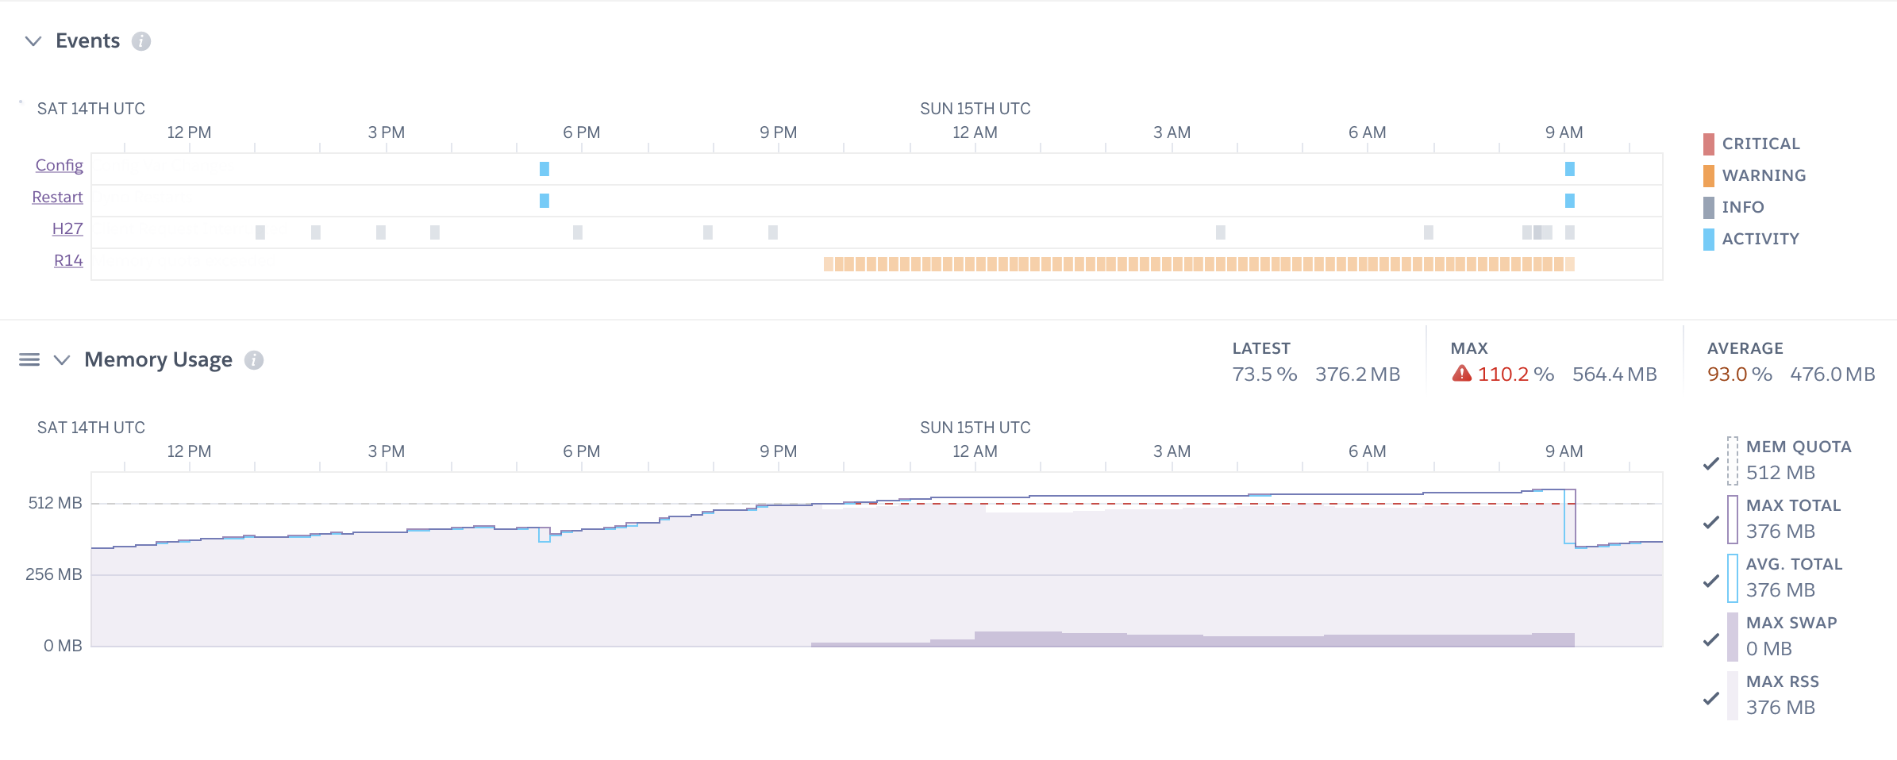
Task: Open the Config events link
Action: point(60,165)
